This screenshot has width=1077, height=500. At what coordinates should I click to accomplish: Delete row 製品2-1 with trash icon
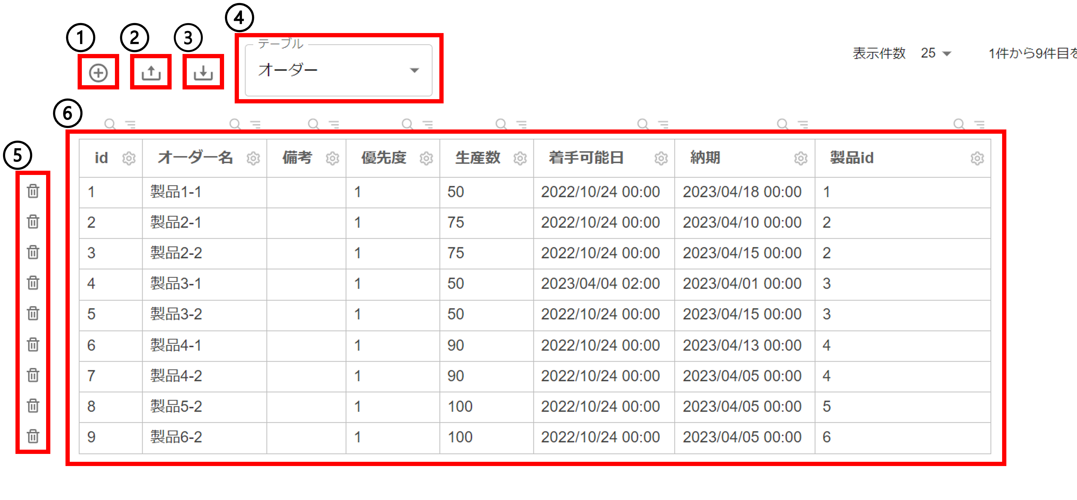click(x=33, y=222)
